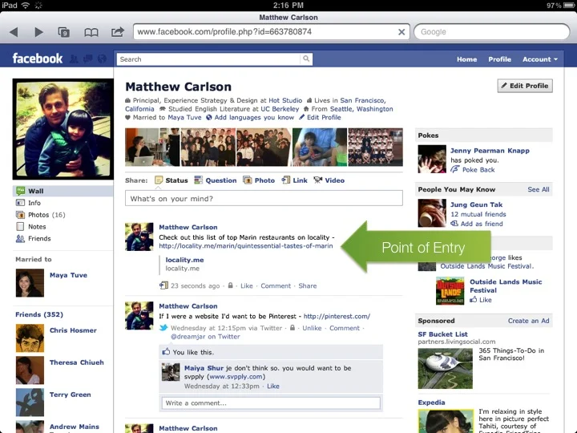Viewport: 577px width, 433px height.
Task: Tap the Google search field
Action: 492,32
